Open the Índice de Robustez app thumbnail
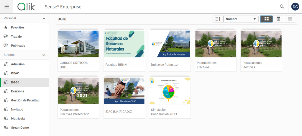 (x=170, y=44)
